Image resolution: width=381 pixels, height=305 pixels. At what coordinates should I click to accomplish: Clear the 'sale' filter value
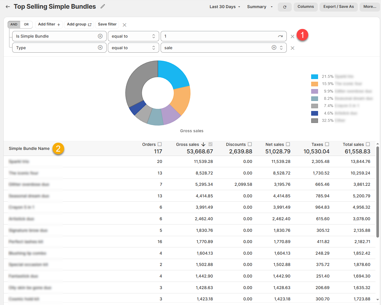[274, 47]
